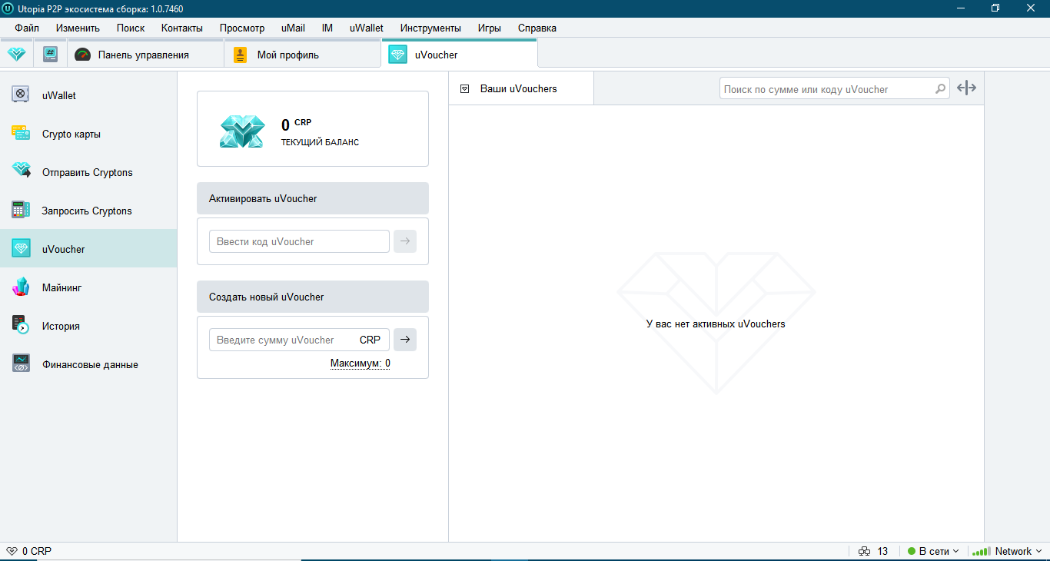Screen dimensions: 1050x561
Task: Click the Активировать uVoucher header
Action: coord(313,198)
